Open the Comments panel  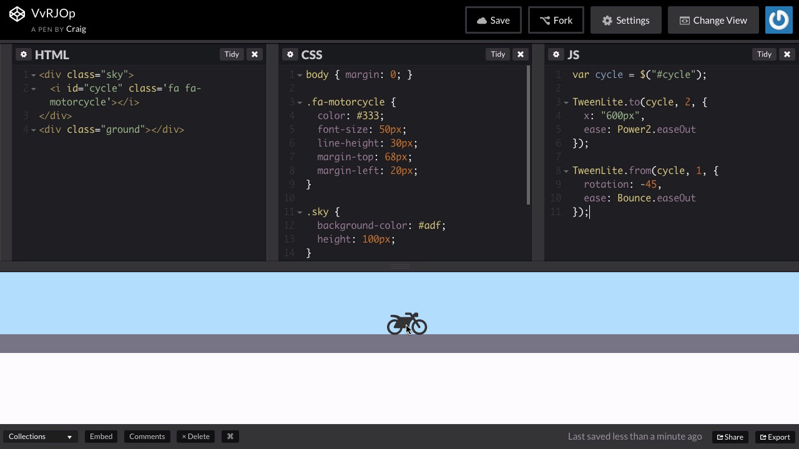pos(147,437)
